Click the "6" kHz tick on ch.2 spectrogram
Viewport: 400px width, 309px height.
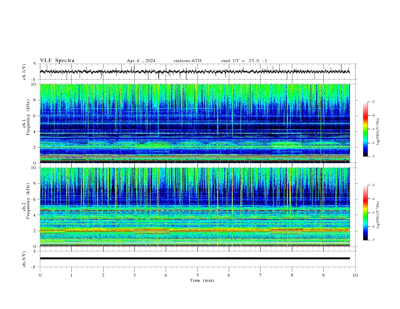[35, 199]
